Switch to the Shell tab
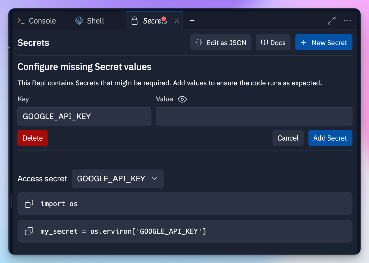Viewport: 369px width, 263px height. [95, 21]
